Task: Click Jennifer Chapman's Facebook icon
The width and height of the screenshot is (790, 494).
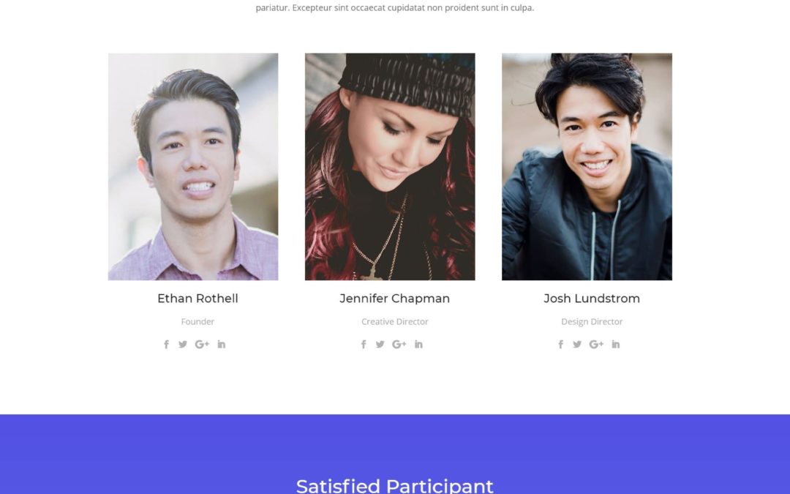Action: 364,345
